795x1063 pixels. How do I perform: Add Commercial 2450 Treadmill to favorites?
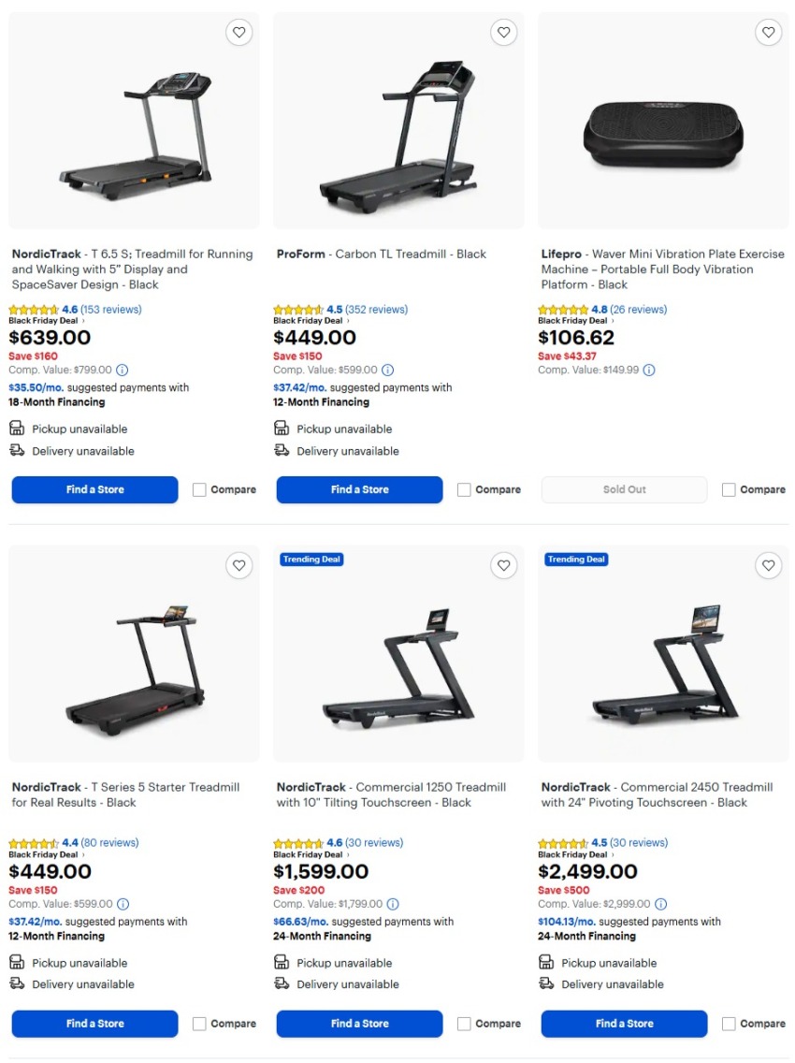(x=768, y=565)
